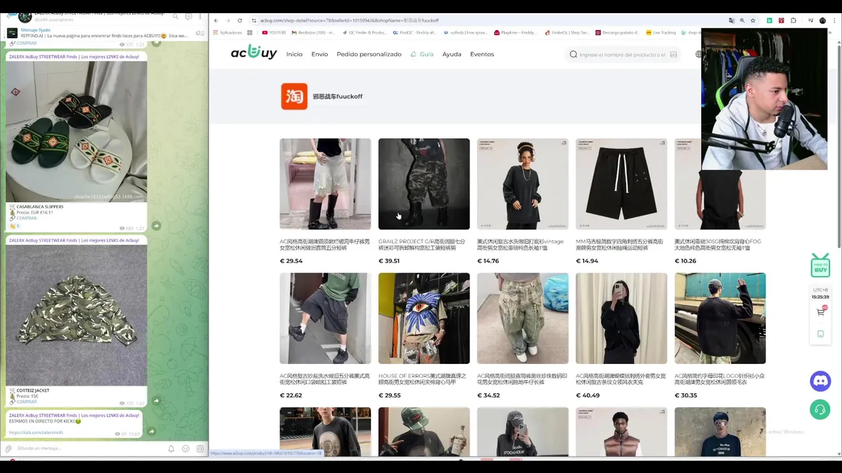Open the browser extensions puzzle icon
Viewport: 842px width, 473px height.
[x=793, y=20]
